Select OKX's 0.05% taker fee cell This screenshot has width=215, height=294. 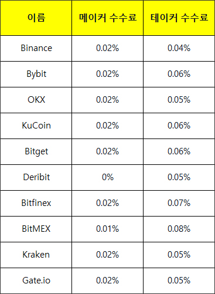pyautogui.click(x=179, y=100)
